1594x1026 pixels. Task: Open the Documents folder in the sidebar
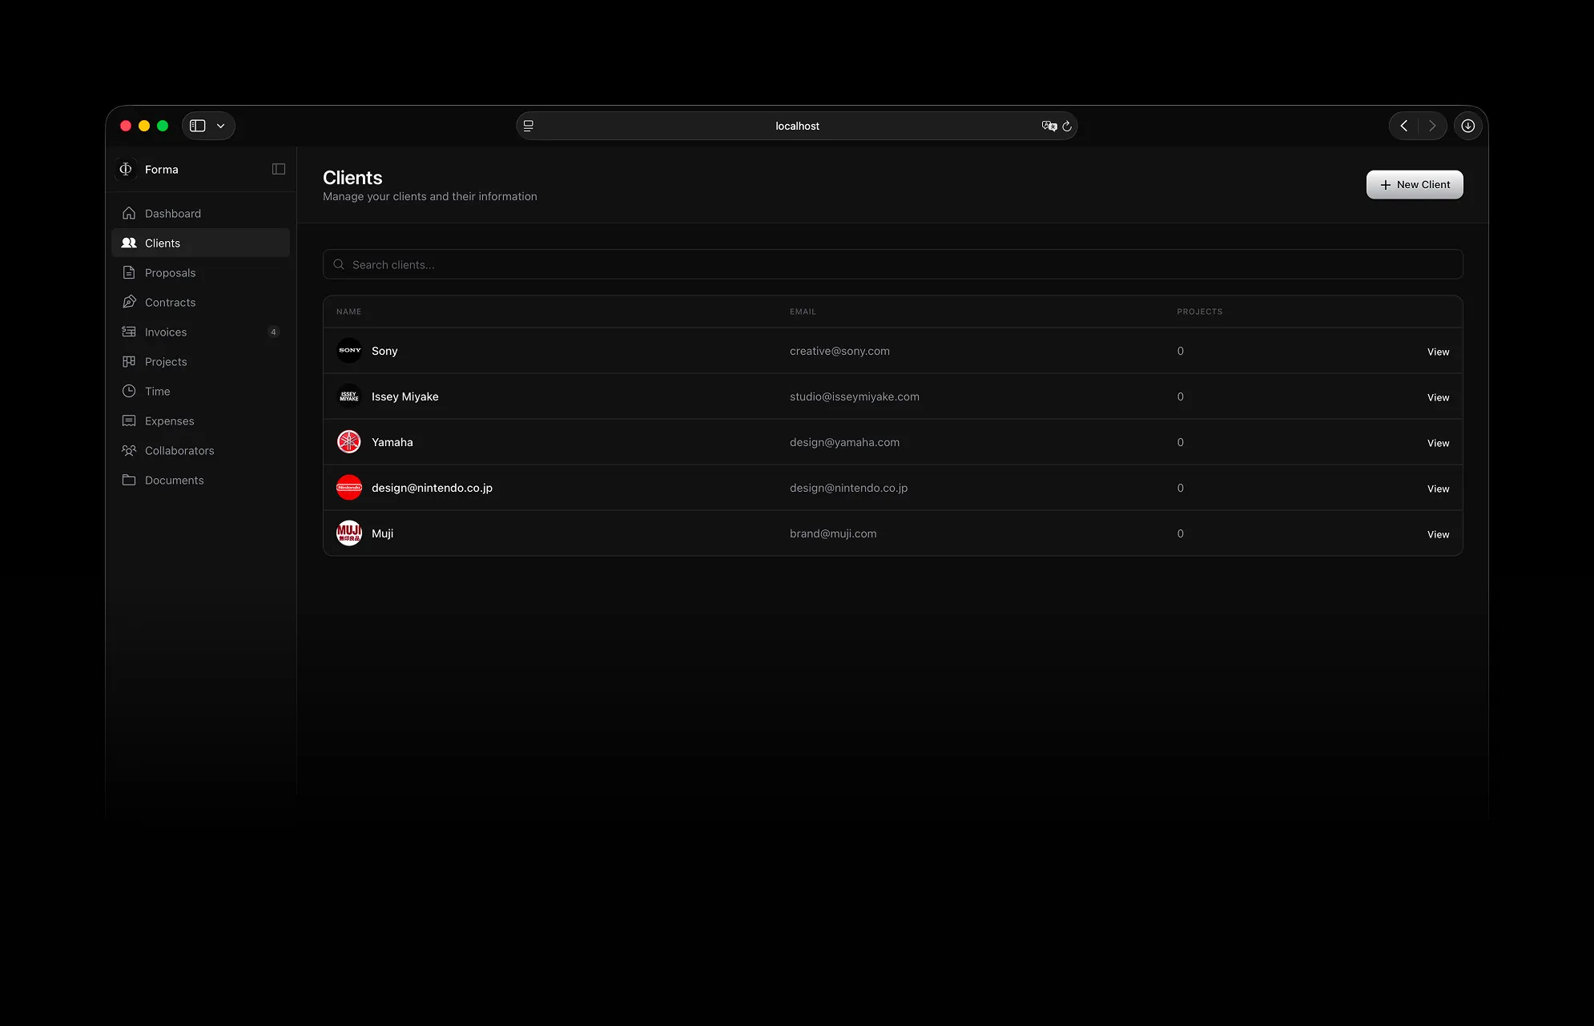pyautogui.click(x=174, y=481)
